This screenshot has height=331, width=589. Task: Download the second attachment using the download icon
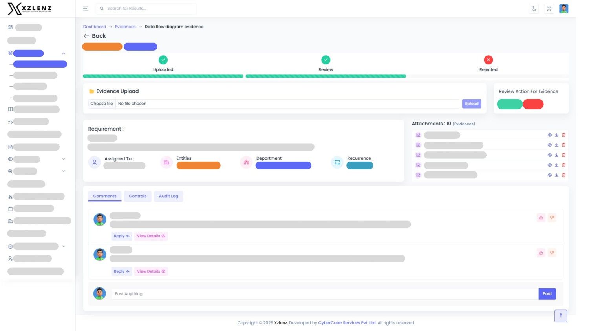coord(556,145)
